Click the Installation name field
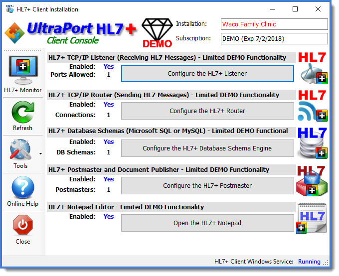 pos(274,24)
